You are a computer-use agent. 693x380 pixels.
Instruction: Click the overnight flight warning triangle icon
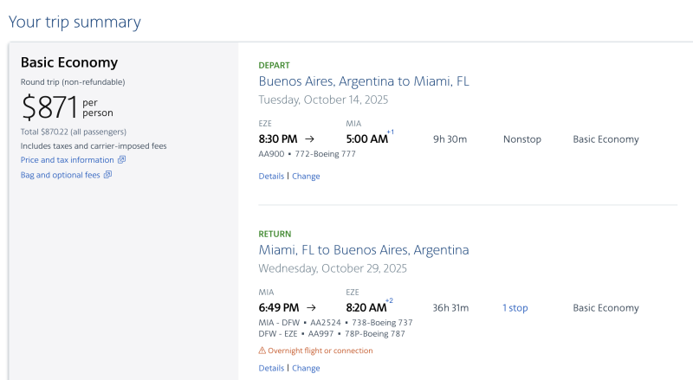(262, 351)
